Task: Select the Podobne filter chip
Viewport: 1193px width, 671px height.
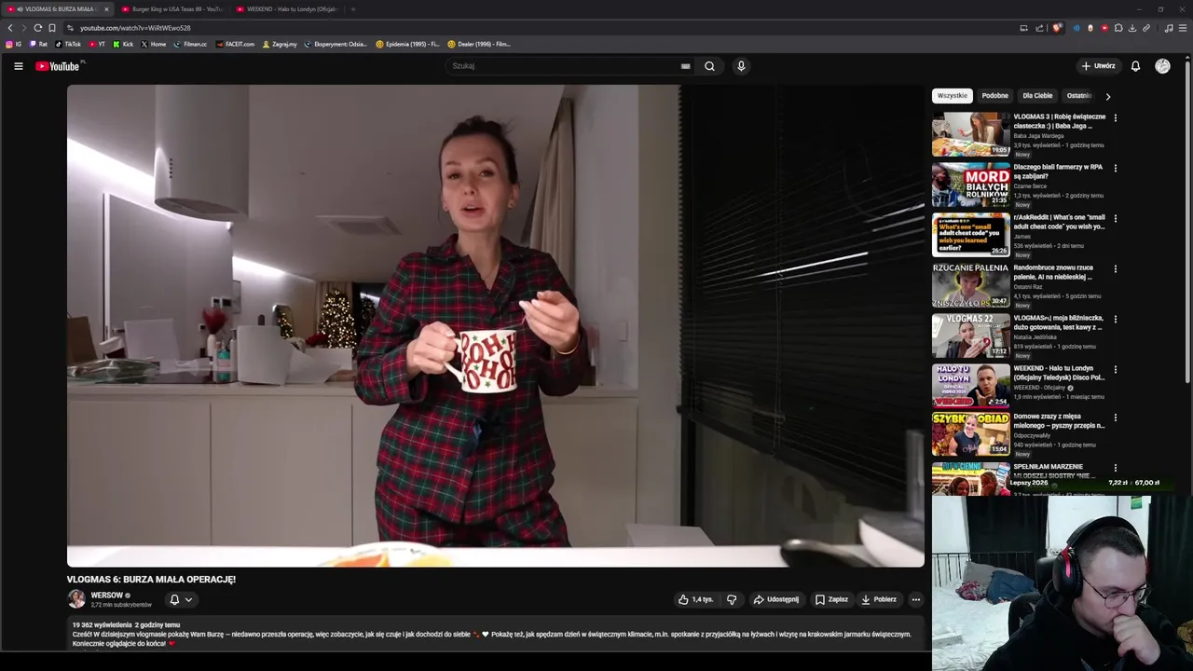Action: tap(994, 96)
